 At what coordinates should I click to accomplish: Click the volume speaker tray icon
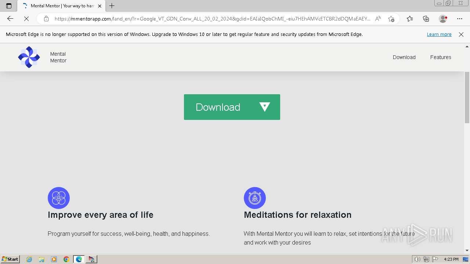(417, 259)
